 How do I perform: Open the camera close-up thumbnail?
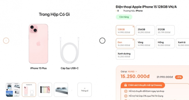tap(61, 90)
